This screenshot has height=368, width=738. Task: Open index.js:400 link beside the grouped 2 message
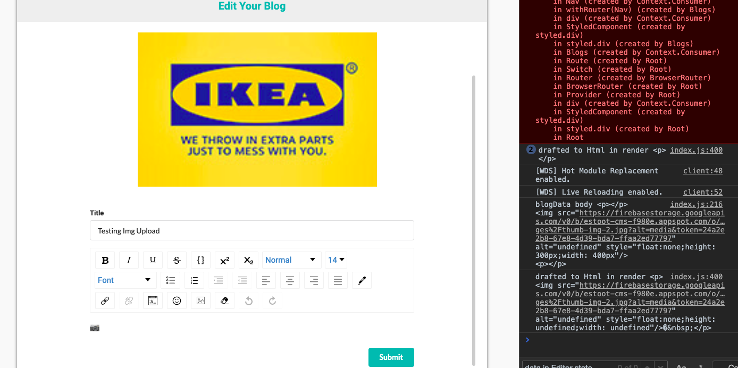pyautogui.click(x=696, y=150)
